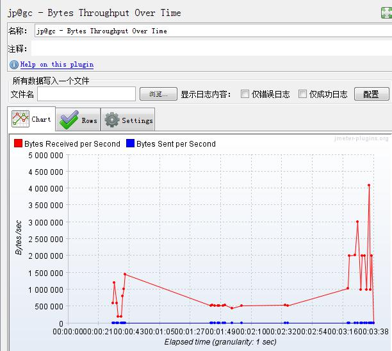Viewport: 392px width, 351px height.
Task: Focus the 注释 comment input field
Action: [x=211, y=49]
